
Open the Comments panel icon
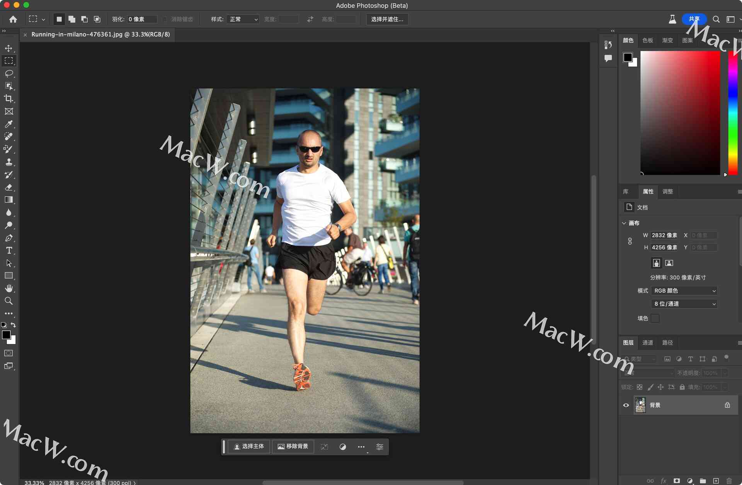click(x=608, y=58)
